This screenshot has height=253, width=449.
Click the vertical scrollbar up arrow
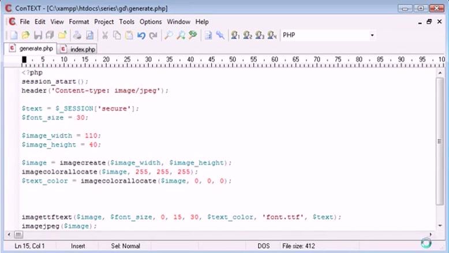click(x=440, y=73)
